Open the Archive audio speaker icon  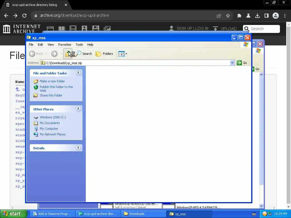(84, 28)
